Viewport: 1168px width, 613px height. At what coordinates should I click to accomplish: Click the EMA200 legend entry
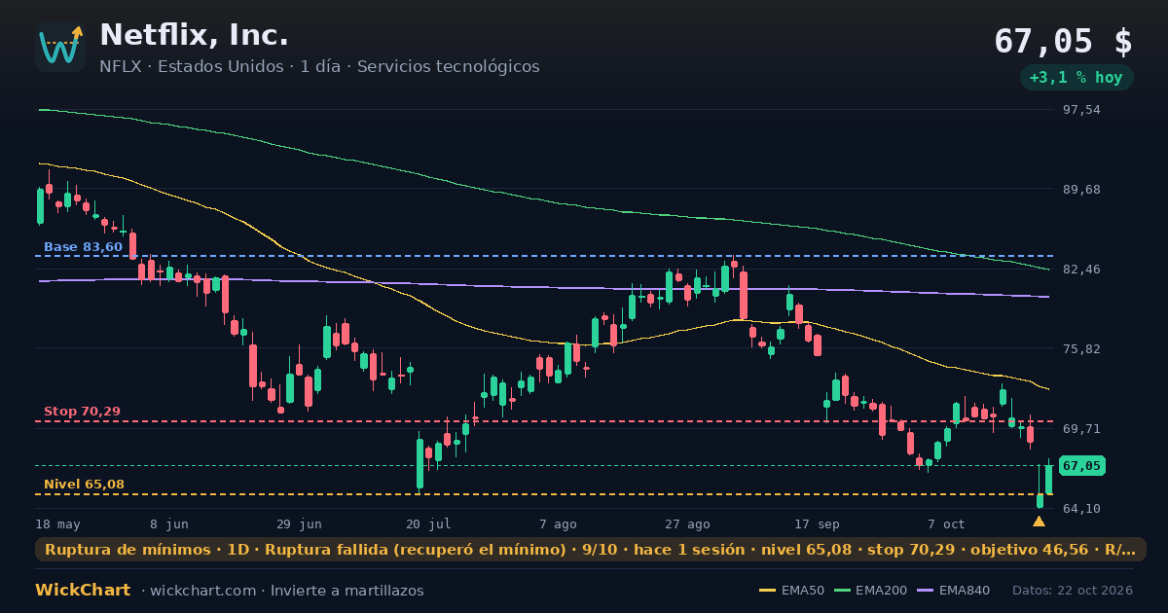[x=869, y=591]
